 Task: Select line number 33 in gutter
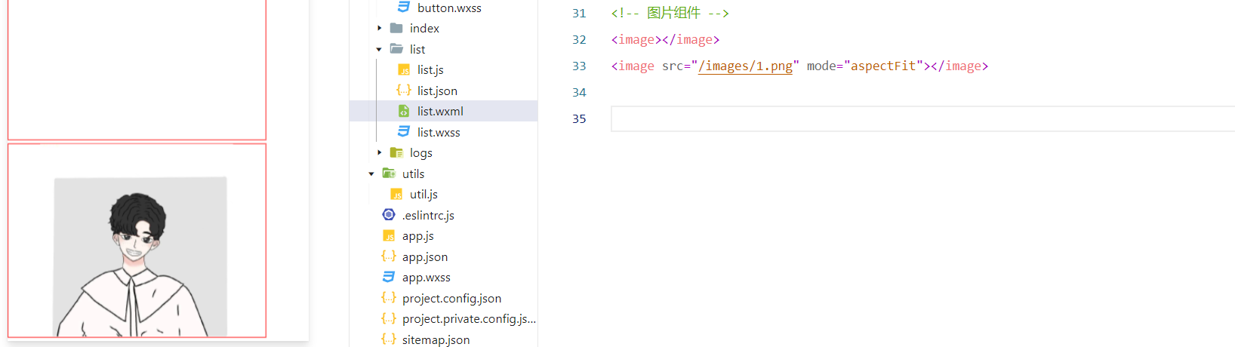point(579,66)
